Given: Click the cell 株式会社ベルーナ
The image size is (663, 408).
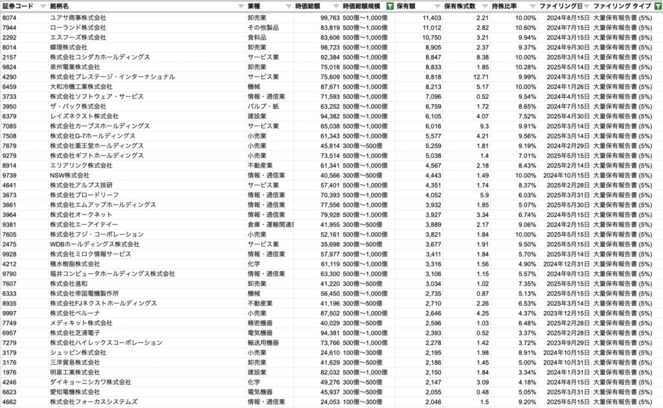Looking at the screenshot, I should (x=147, y=314).
